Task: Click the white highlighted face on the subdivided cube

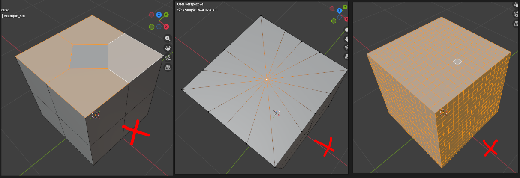Action: pyautogui.click(x=457, y=62)
